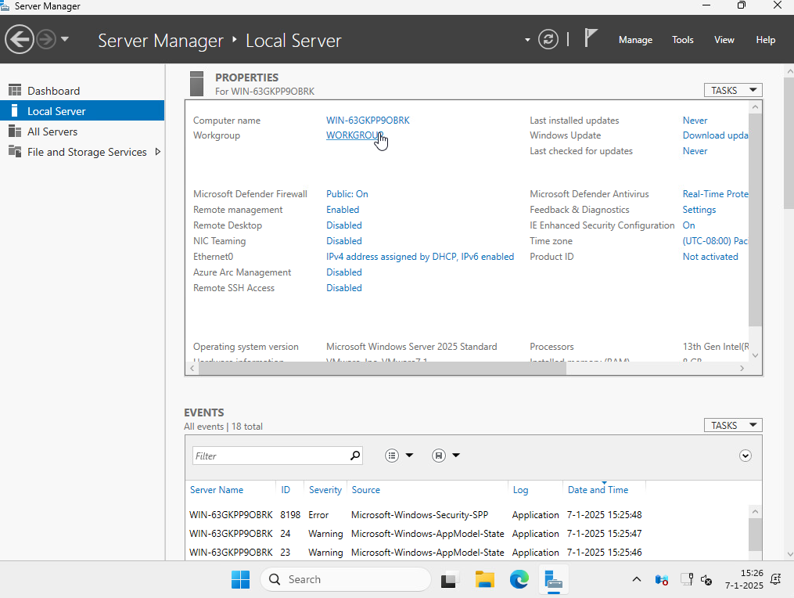Open the Properties TASKS dropdown
Screen dimensions: 794x598
click(733, 90)
